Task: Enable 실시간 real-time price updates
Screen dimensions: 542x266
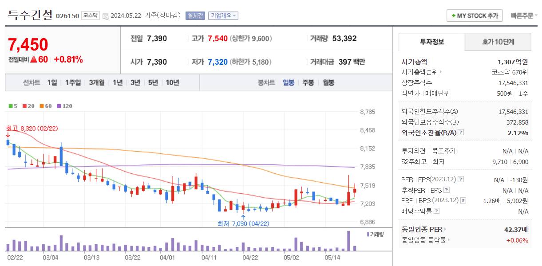Action: click(196, 15)
